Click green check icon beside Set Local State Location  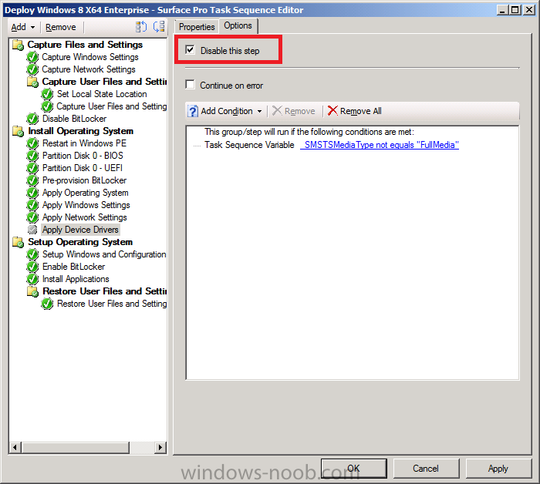[47, 94]
